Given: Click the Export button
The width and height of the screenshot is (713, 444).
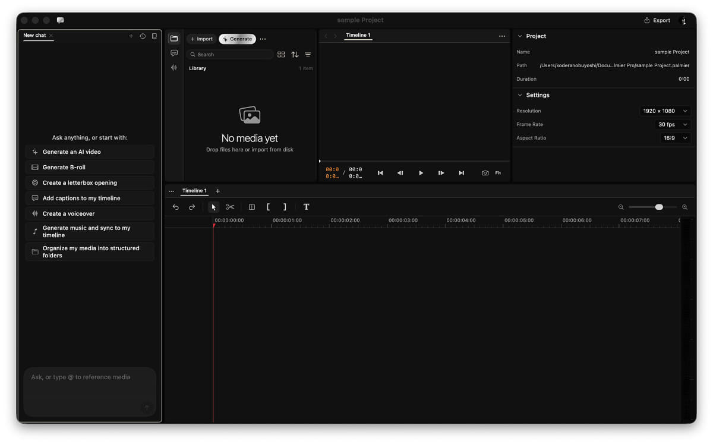Looking at the screenshot, I should pyautogui.click(x=657, y=20).
